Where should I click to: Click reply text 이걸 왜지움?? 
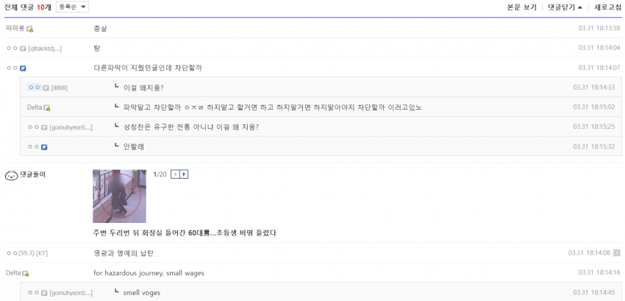(x=143, y=88)
